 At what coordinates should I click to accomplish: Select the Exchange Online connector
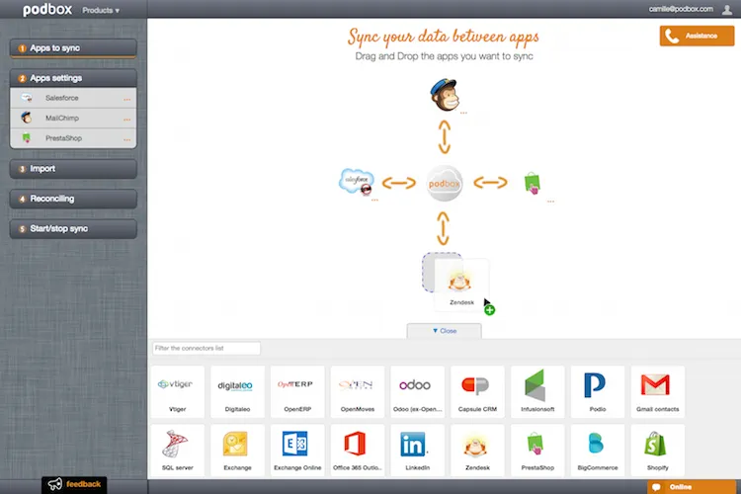pyautogui.click(x=297, y=451)
